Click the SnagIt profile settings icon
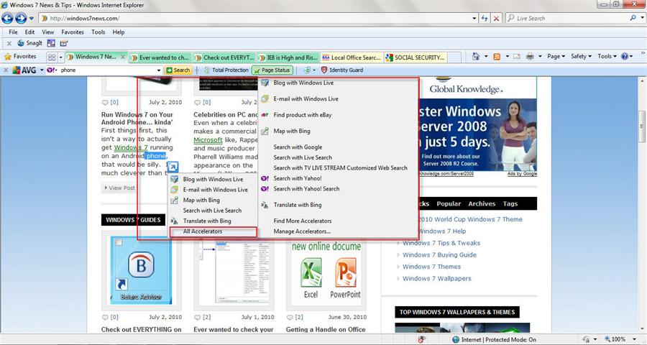 [64, 43]
